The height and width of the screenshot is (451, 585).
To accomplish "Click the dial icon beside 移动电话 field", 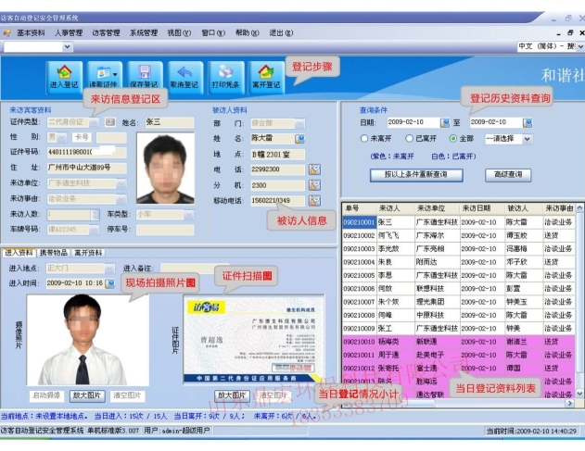I will (314, 200).
